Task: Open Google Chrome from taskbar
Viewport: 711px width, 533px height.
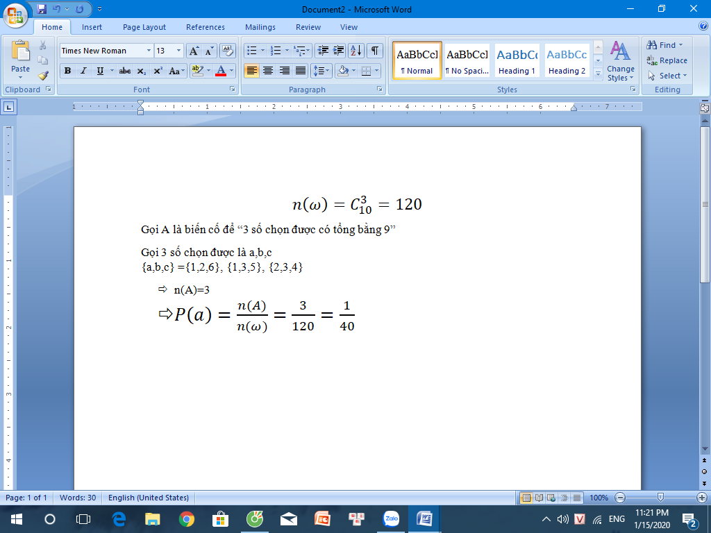Action: 187,519
